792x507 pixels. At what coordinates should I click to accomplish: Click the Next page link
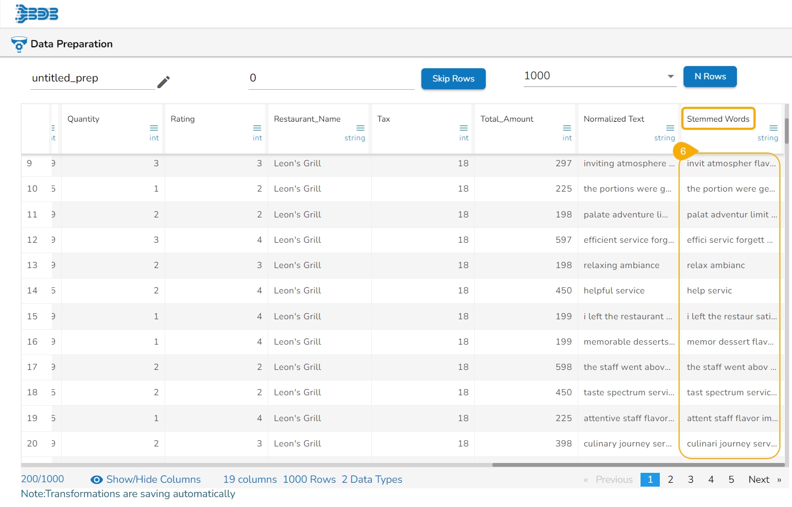coord(758,479)
